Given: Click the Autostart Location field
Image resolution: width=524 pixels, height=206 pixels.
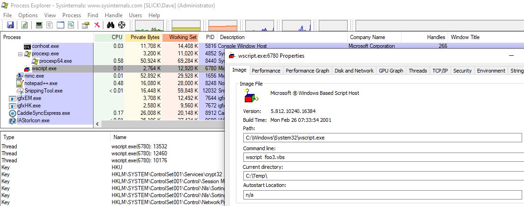Looking at the screenshot, I should (383, 195).
